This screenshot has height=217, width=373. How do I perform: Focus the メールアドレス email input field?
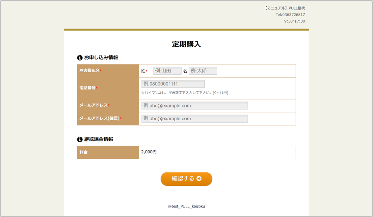coord(194,106)
